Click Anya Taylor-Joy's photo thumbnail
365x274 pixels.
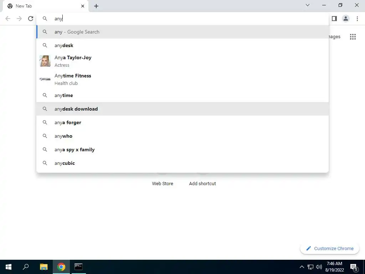[45, 61]
